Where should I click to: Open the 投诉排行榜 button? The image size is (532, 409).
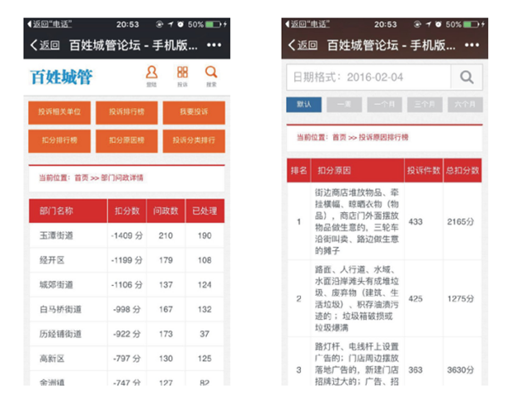(126, 112)
